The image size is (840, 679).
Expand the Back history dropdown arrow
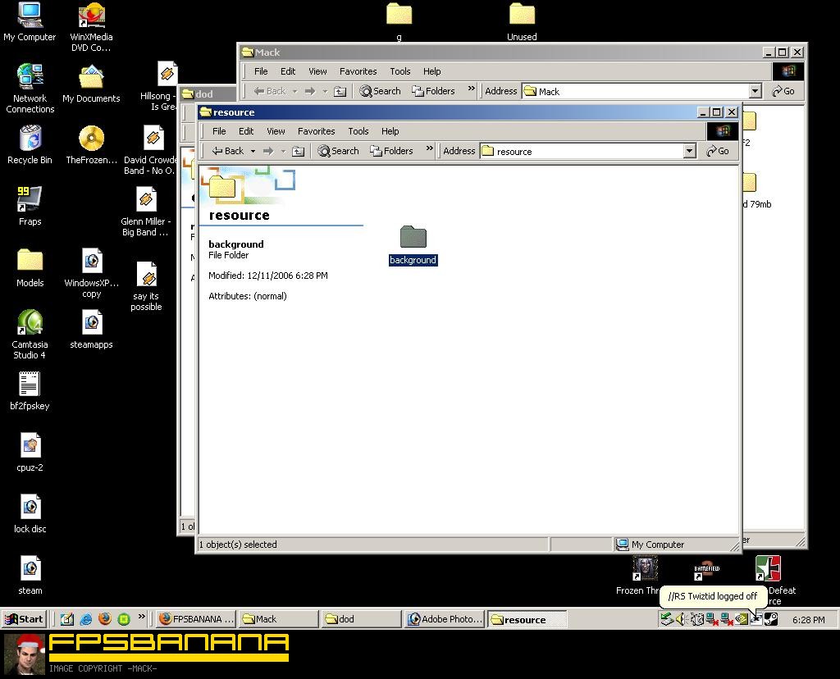tap(253, 151)
